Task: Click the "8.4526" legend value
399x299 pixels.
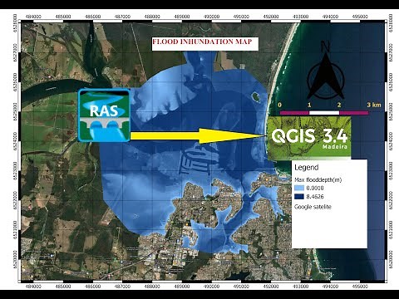Action: click(x=315, y=197)
